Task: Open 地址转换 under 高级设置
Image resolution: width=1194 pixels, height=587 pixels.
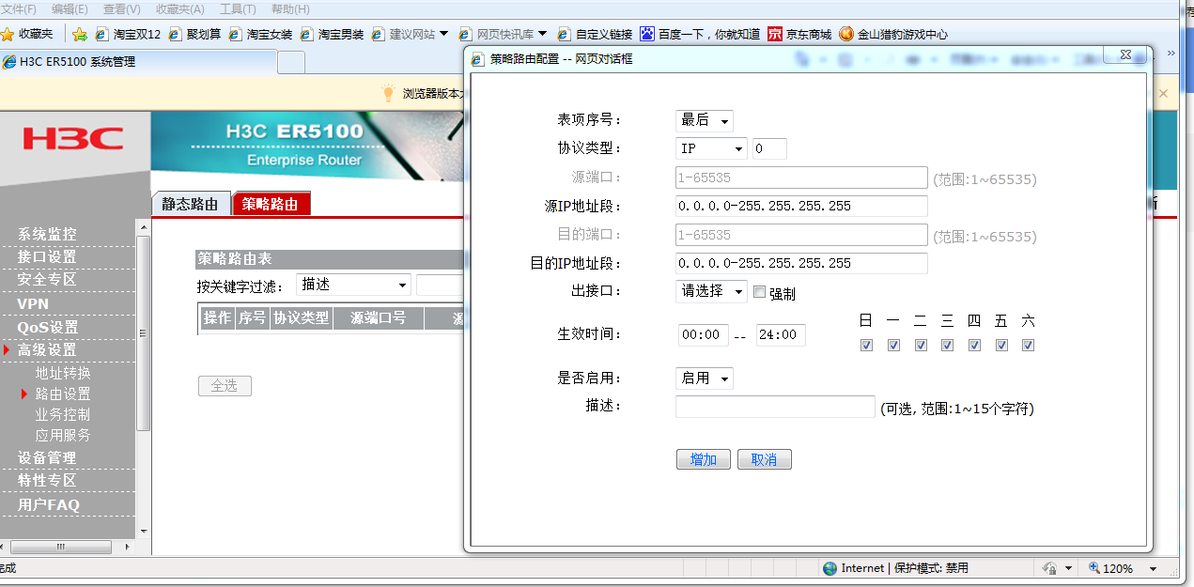Action: tap(63, 373)
